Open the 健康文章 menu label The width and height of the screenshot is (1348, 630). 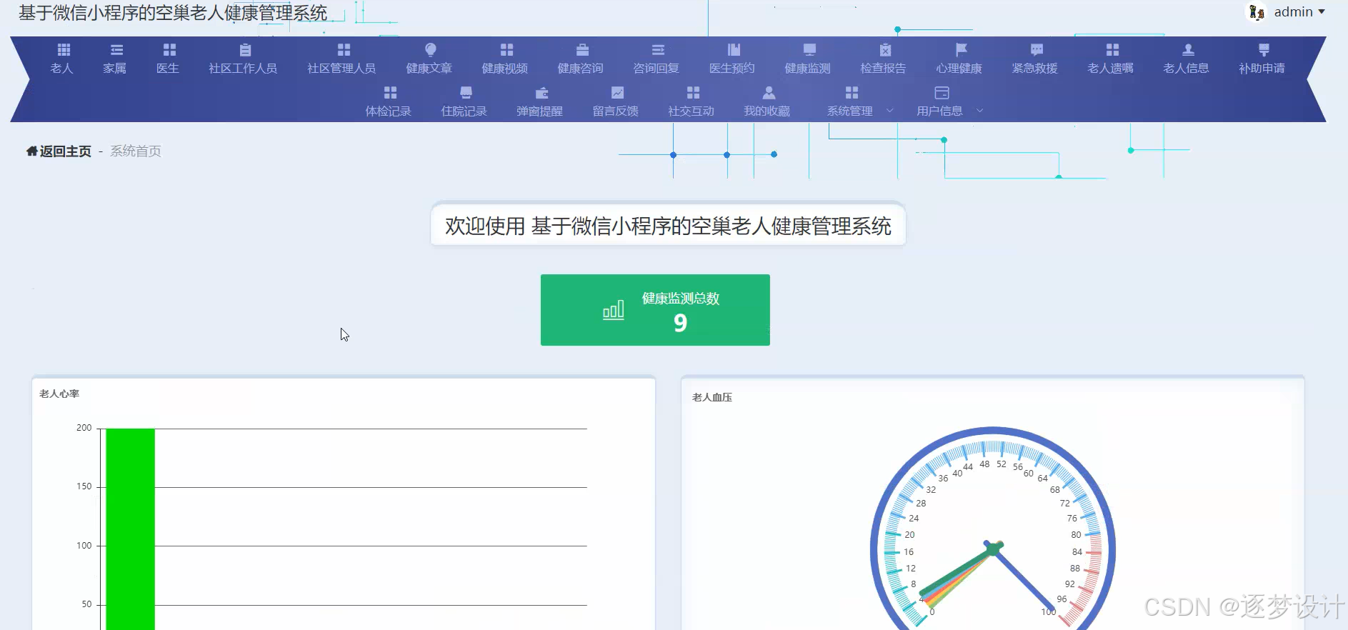coord(429,69)
